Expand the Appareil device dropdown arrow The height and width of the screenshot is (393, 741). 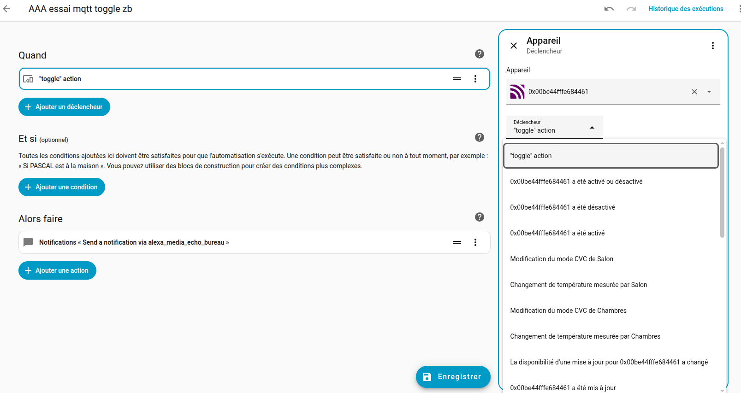pos(709,92)
